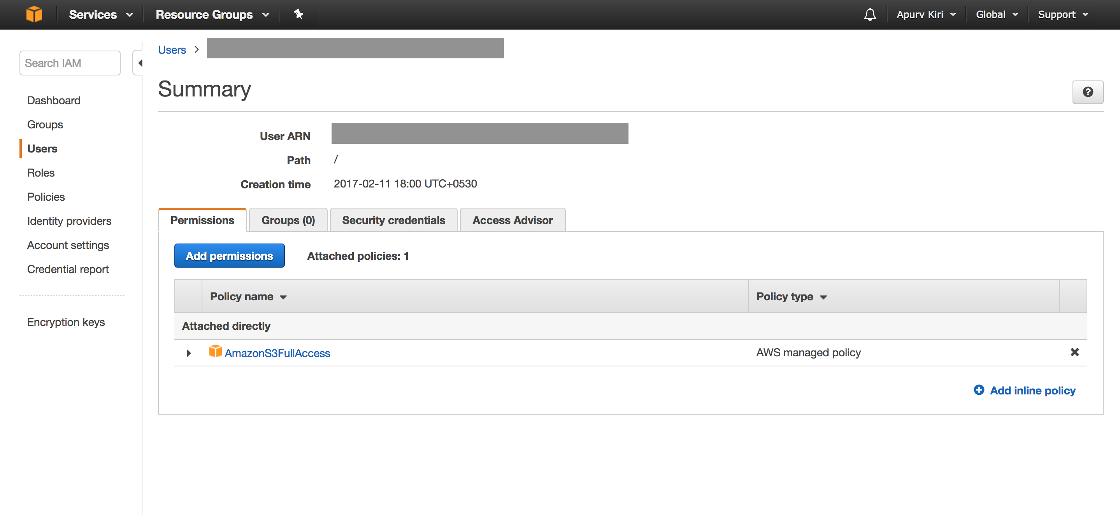Image resolution: width=1120 pixels, height=515 pixels.
Task: Sort by Policy type column header
Action: point(791,296)
